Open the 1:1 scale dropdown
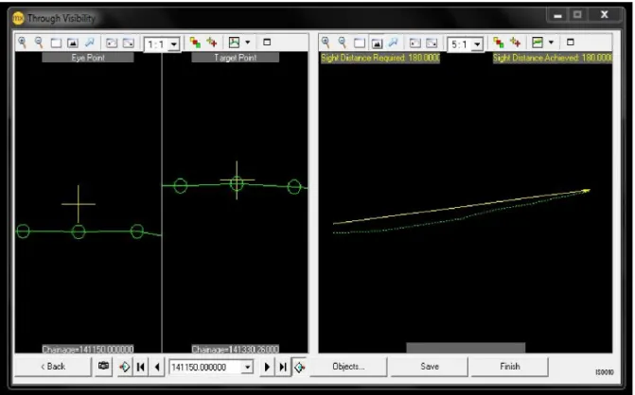 tap(174, 44)
